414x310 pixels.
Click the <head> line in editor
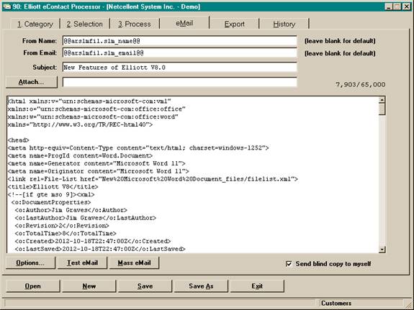18,140
